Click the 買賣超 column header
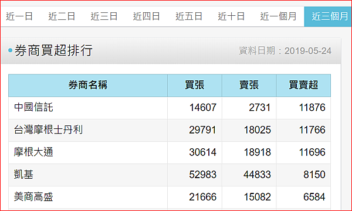352x211 pixels. pos(303,85)
